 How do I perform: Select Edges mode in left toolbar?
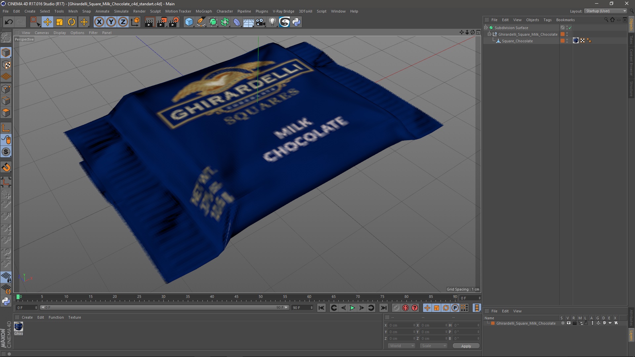tap(6, 101)
